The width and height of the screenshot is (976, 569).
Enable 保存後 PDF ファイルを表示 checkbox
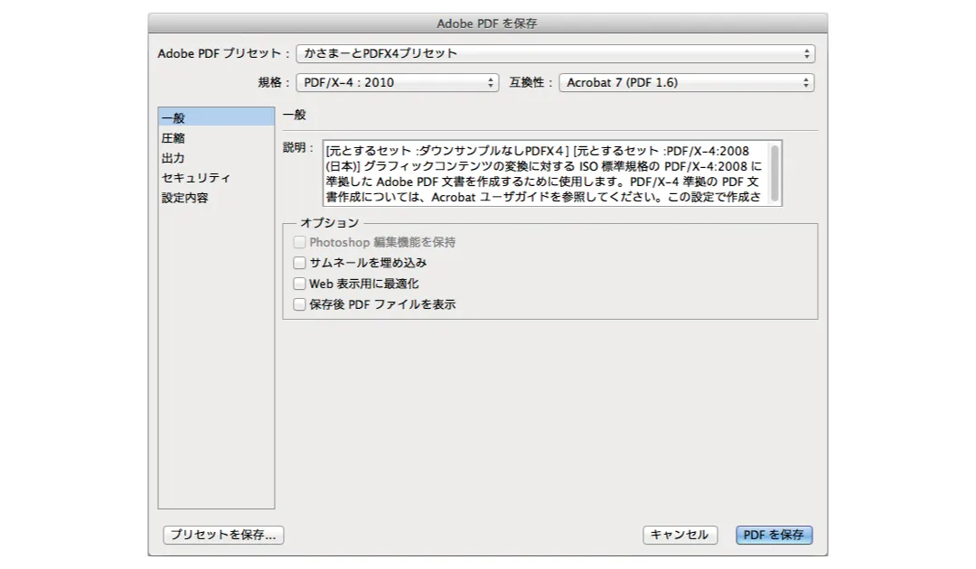click(299, 304)
